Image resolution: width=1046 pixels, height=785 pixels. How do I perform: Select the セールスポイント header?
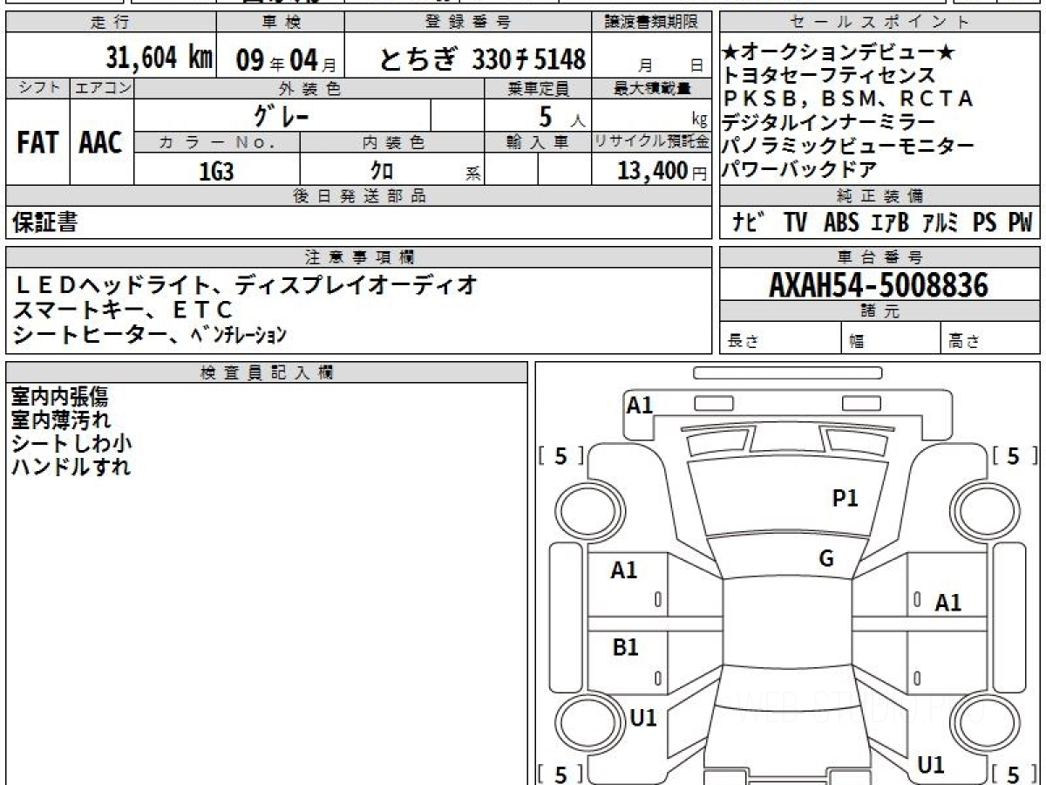pos(880,23)
